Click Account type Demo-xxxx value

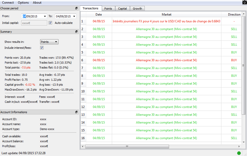[x=47, y=129]
